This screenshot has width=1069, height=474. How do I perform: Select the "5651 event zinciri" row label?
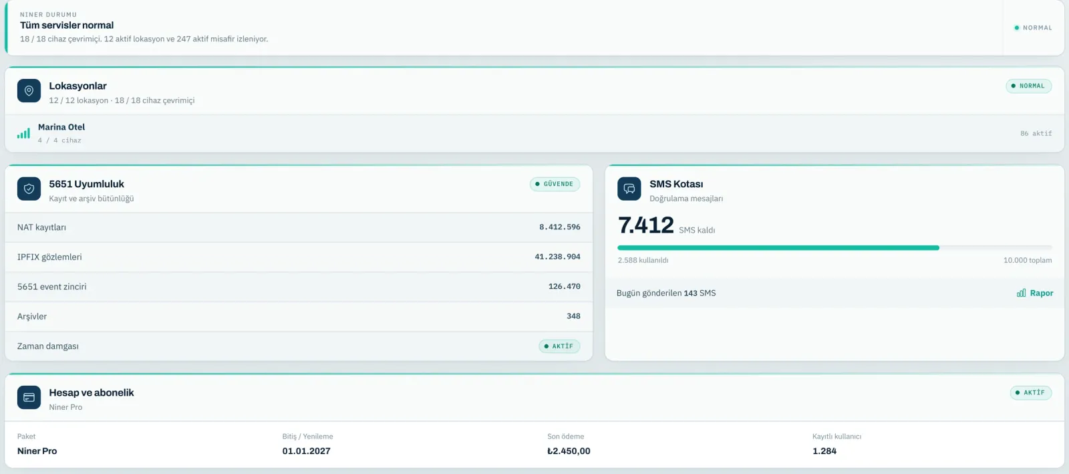pos(52,287)
